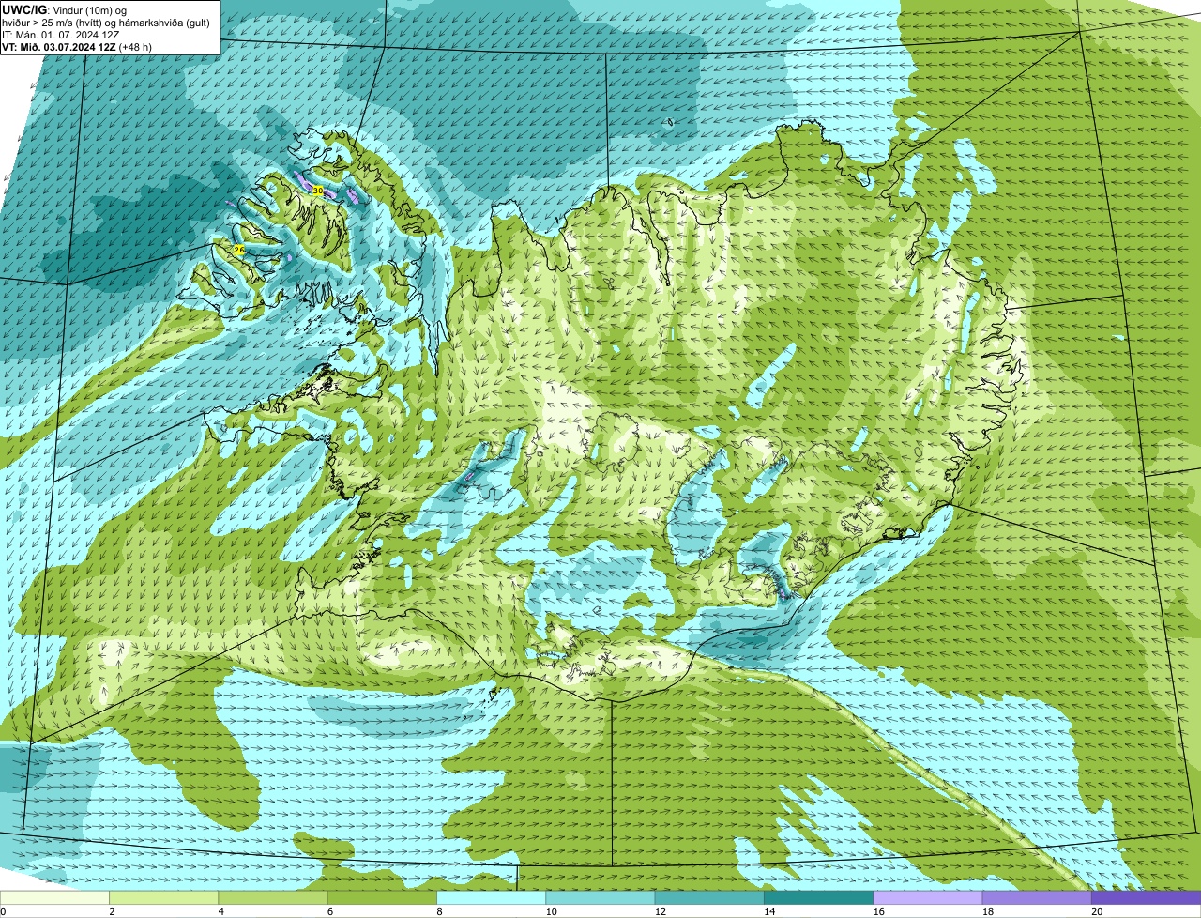Image resolution: width=1201 pixels, height=918 pixels.
Task: Click the initial time "IT: Mán. 01. 07. 2024 12Z"
Action: coord(60,34)
